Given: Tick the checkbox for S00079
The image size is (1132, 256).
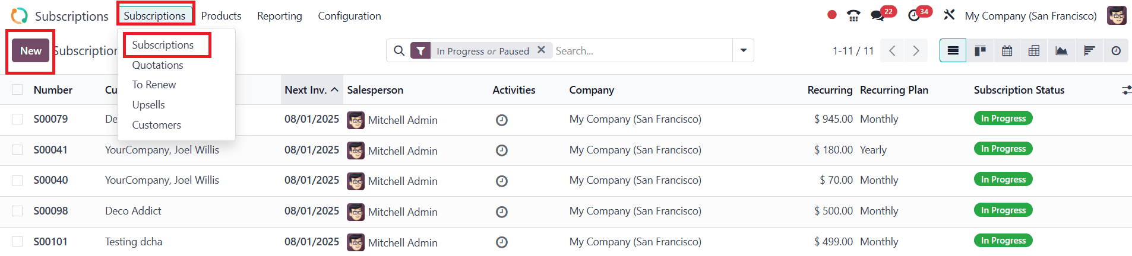Looking at the screenshot, I should pyautogui.click(x=17, y=119).
